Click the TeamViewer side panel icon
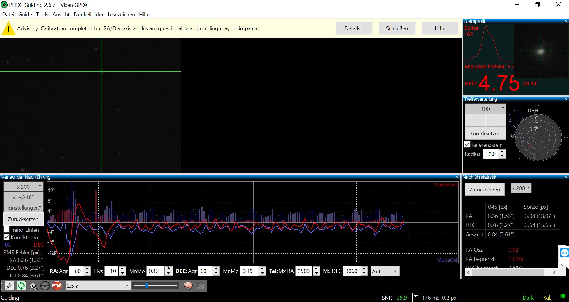The height and width of the screenshot is (302, 569). (564, 253)
